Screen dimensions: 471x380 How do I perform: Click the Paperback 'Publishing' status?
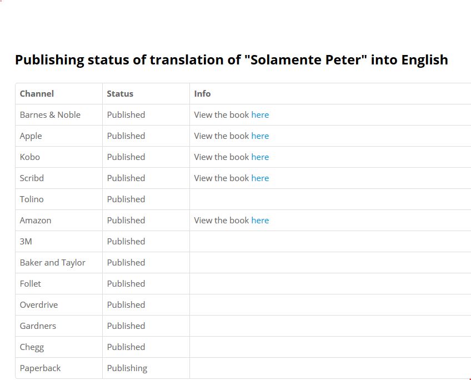coord(127,368)
